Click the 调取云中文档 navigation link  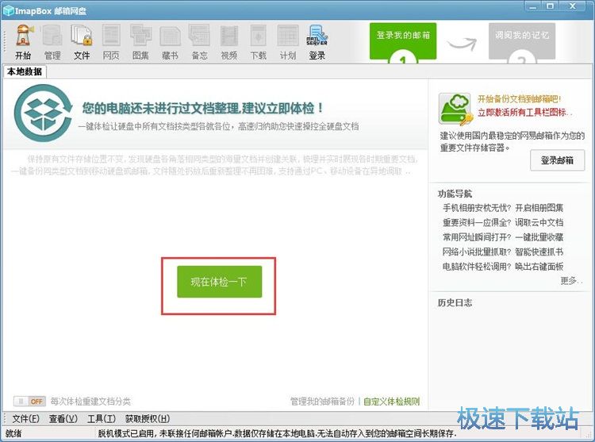tap(539, 223)
